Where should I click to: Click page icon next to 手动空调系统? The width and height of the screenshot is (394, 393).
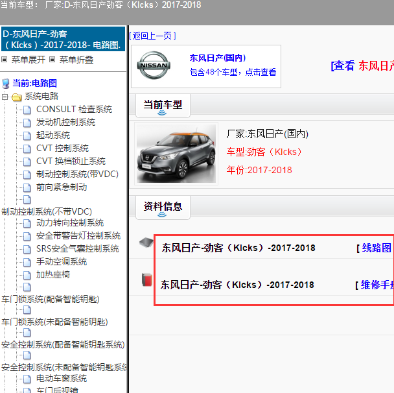[x=27, y=262]
